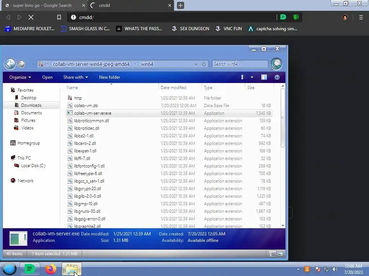The height and width of the screenshot is (276, 369).
Task: Open the SMASH GLASS IN C... bookmark
Action: tap(85, 29)
